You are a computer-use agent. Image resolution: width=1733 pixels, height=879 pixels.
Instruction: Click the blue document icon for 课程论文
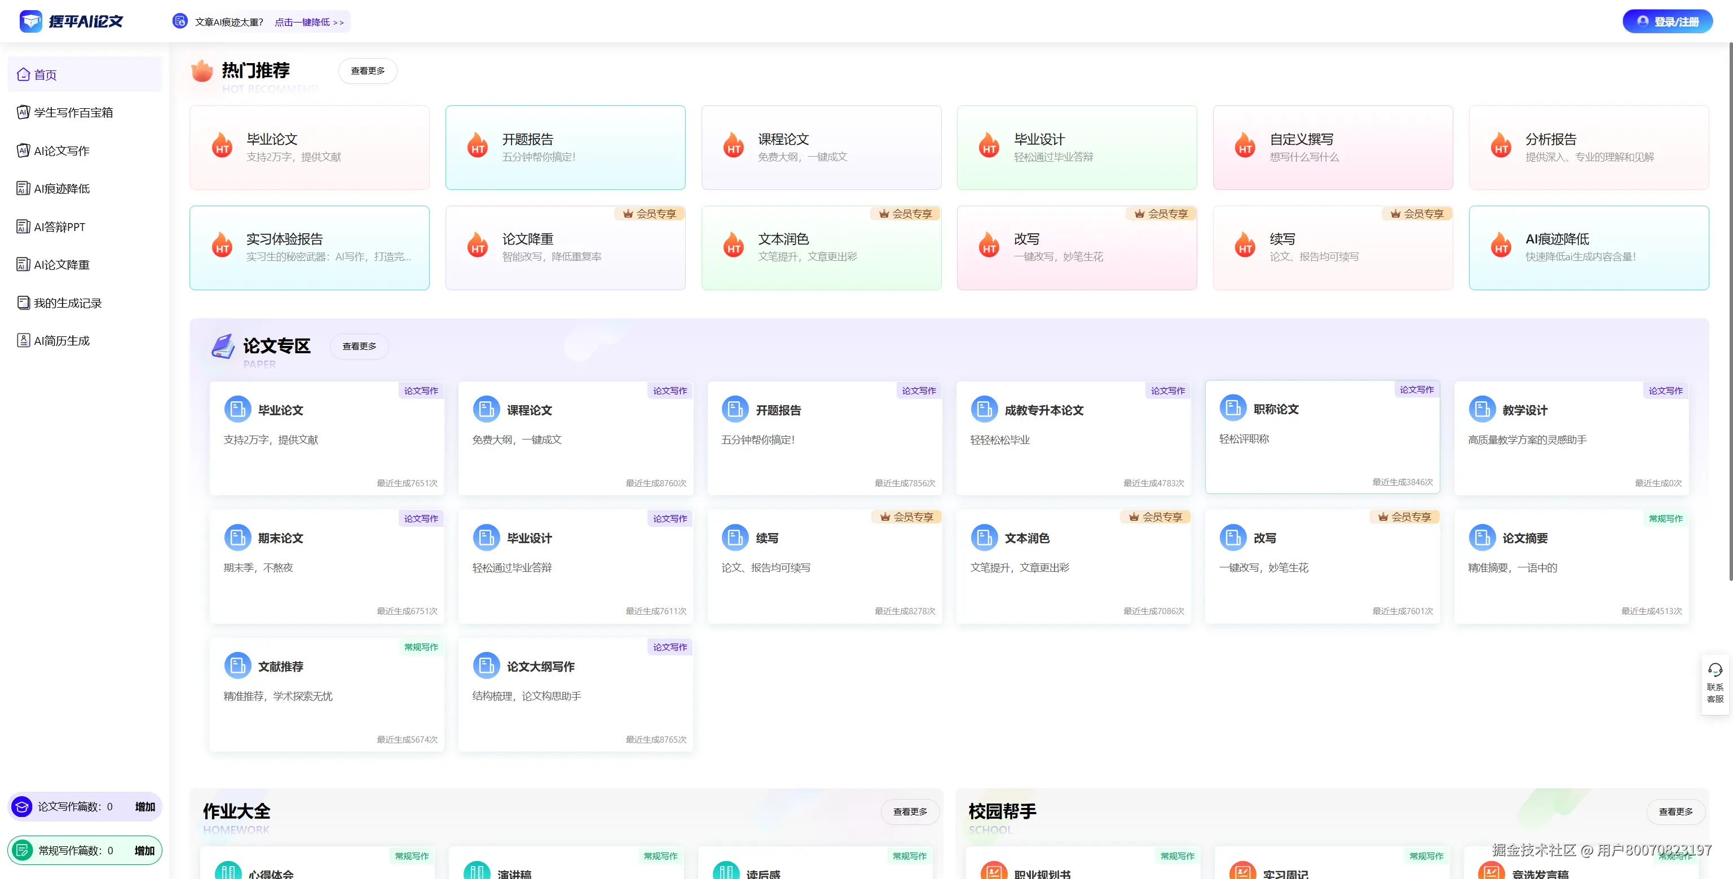(486, 409)
